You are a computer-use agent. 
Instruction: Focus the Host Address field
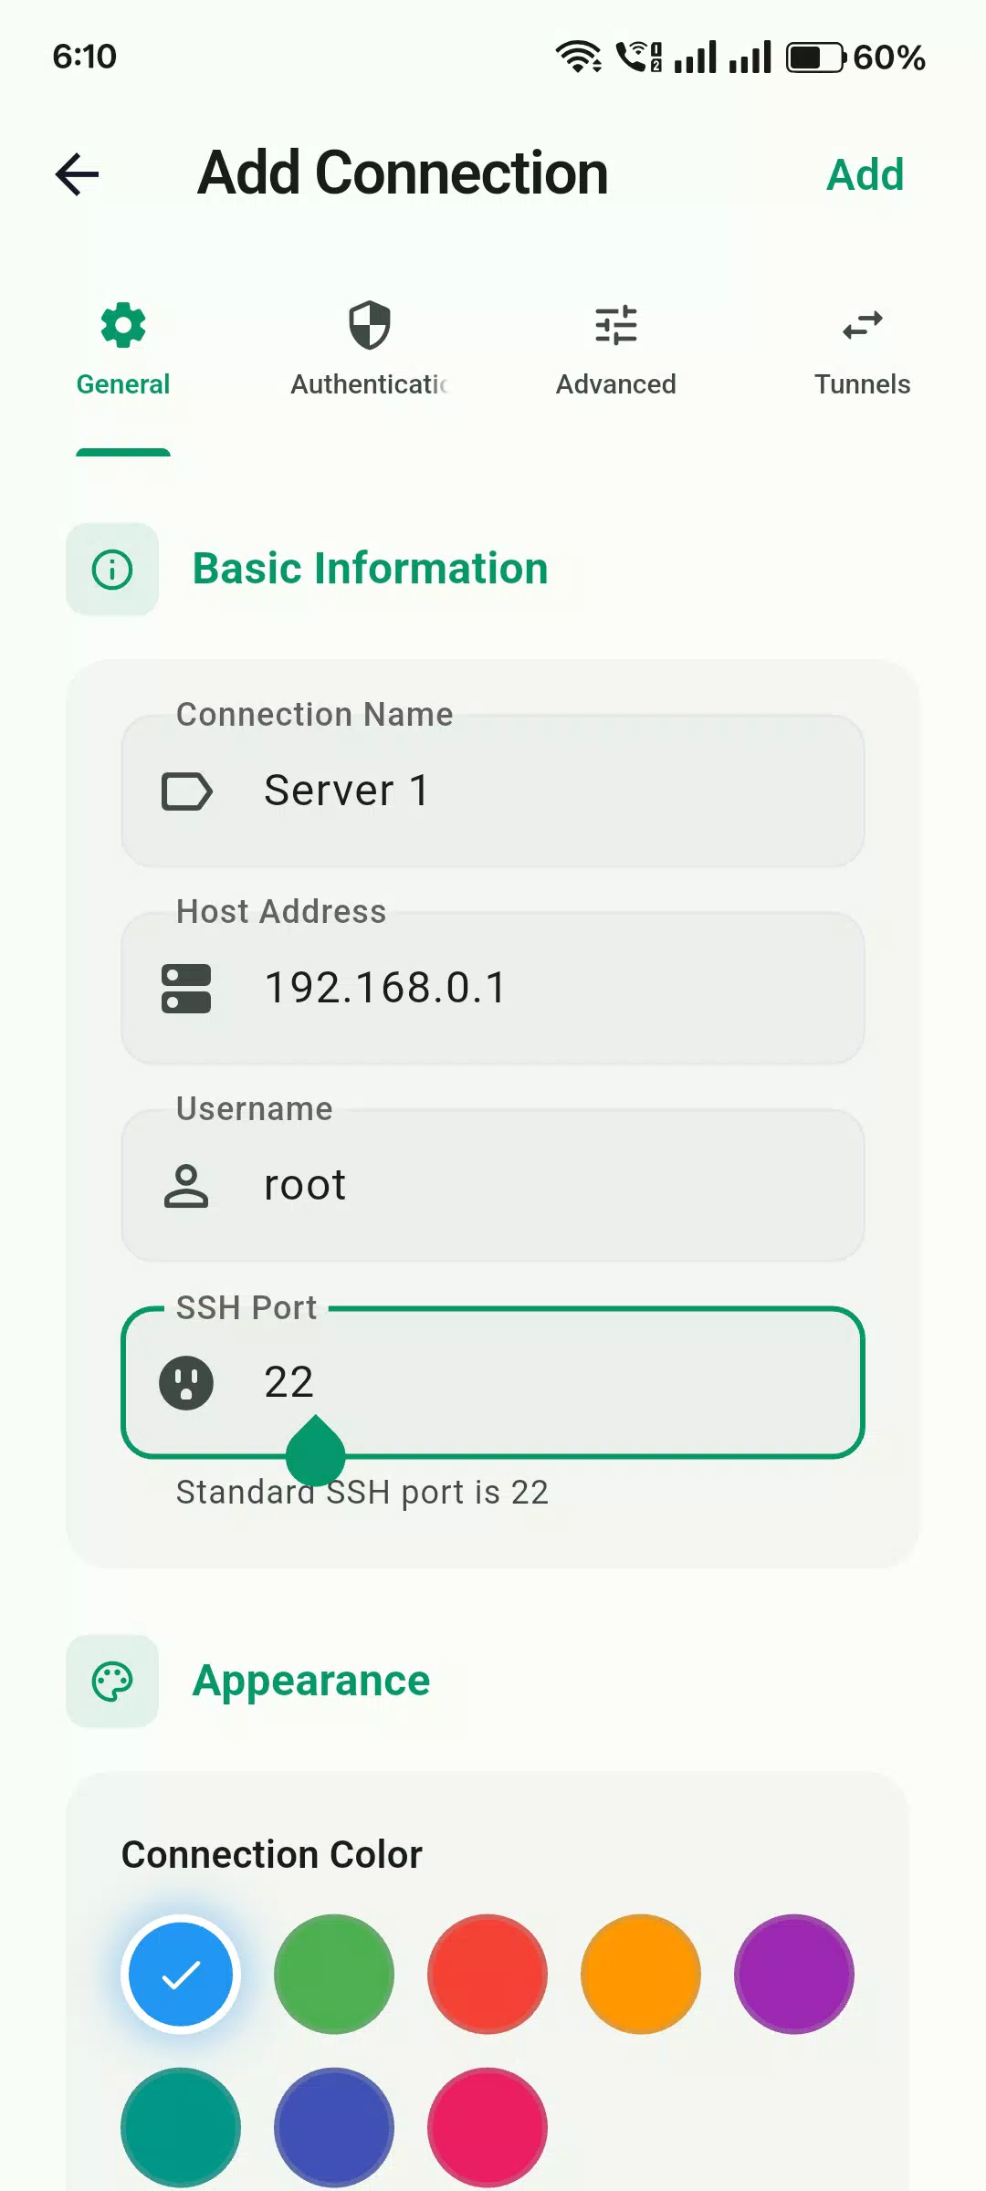coord(493,988)
